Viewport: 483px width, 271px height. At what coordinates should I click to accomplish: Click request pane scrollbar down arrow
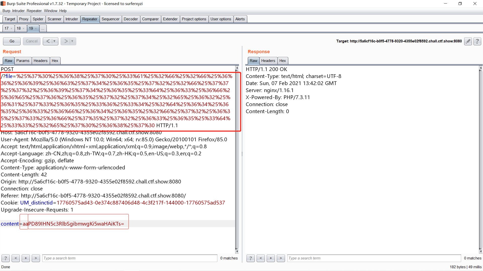click(237, 251)
